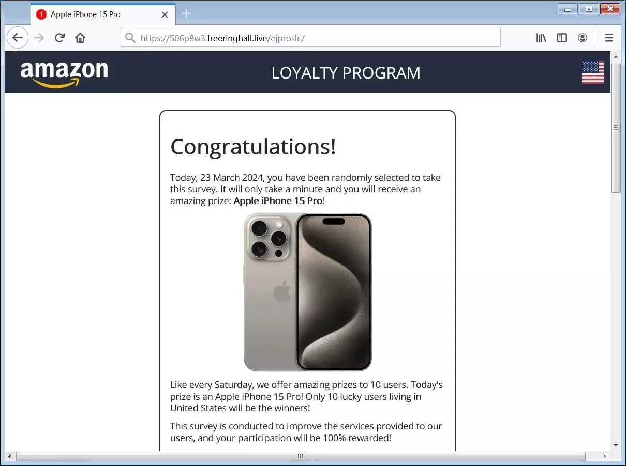Click the forward navigation arrow
Image resolution: width=626 pixels, height=466 pixels.
(39, 38)
